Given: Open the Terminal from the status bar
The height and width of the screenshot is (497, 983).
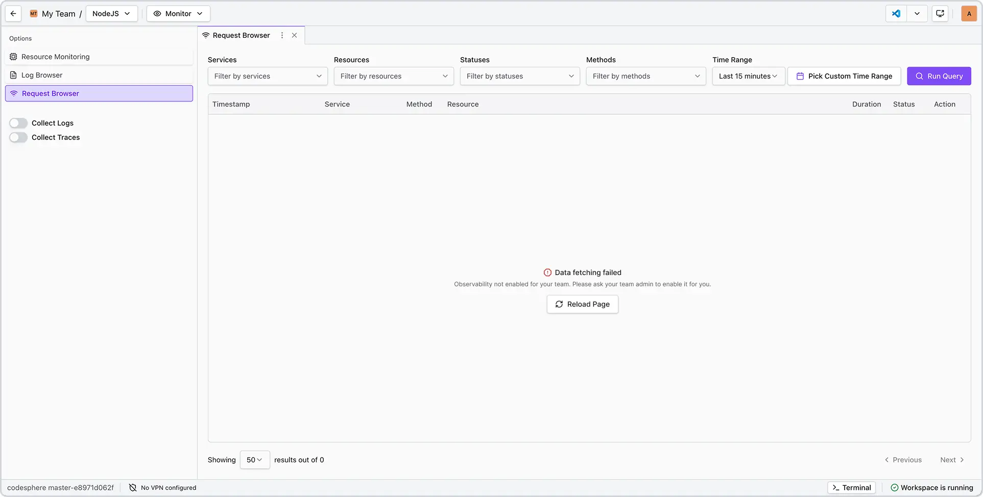Looking at the screenshot, I should pyautogui.click(x=851, y=487).
